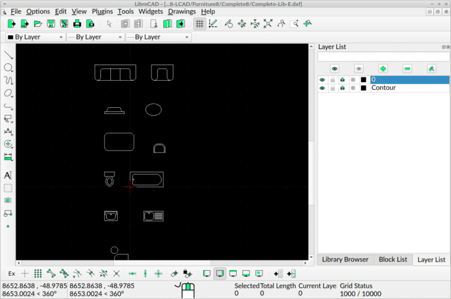Open Print Preview from the toolbar

[90, 23]
